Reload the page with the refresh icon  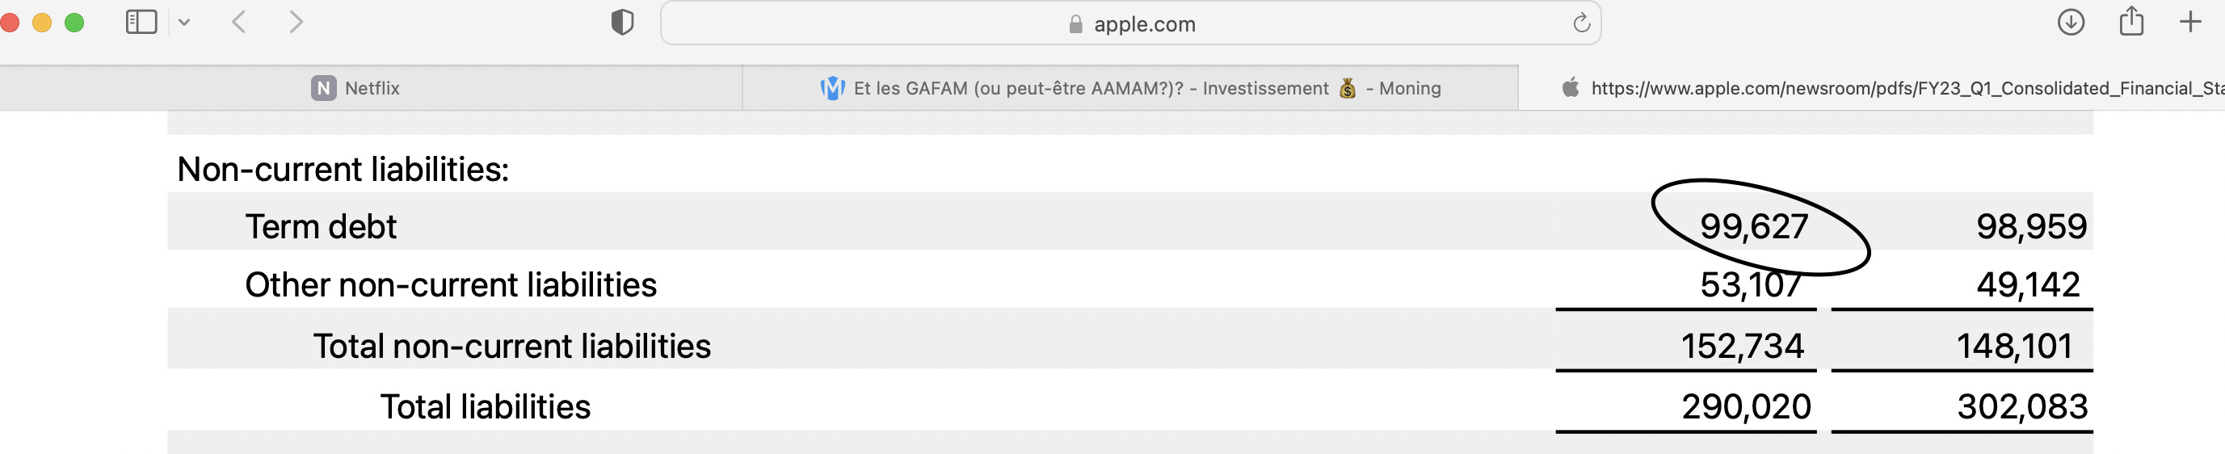(x=1580, y=23)
